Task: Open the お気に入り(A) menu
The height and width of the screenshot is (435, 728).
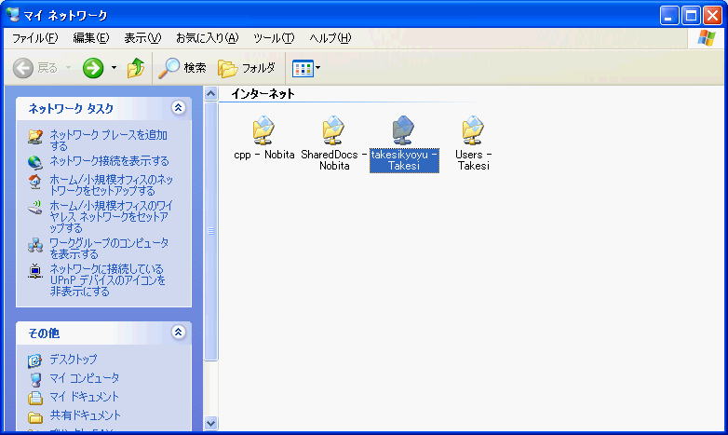Action: [207, 38]
